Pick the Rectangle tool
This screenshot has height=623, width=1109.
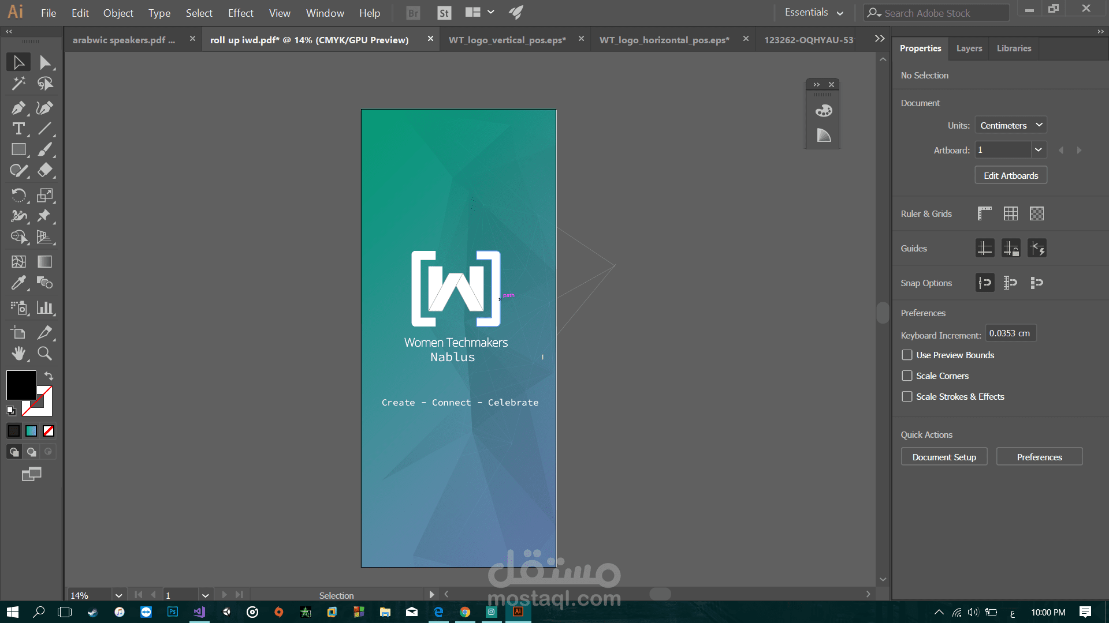pyautogui.click(x=18, y=149)
